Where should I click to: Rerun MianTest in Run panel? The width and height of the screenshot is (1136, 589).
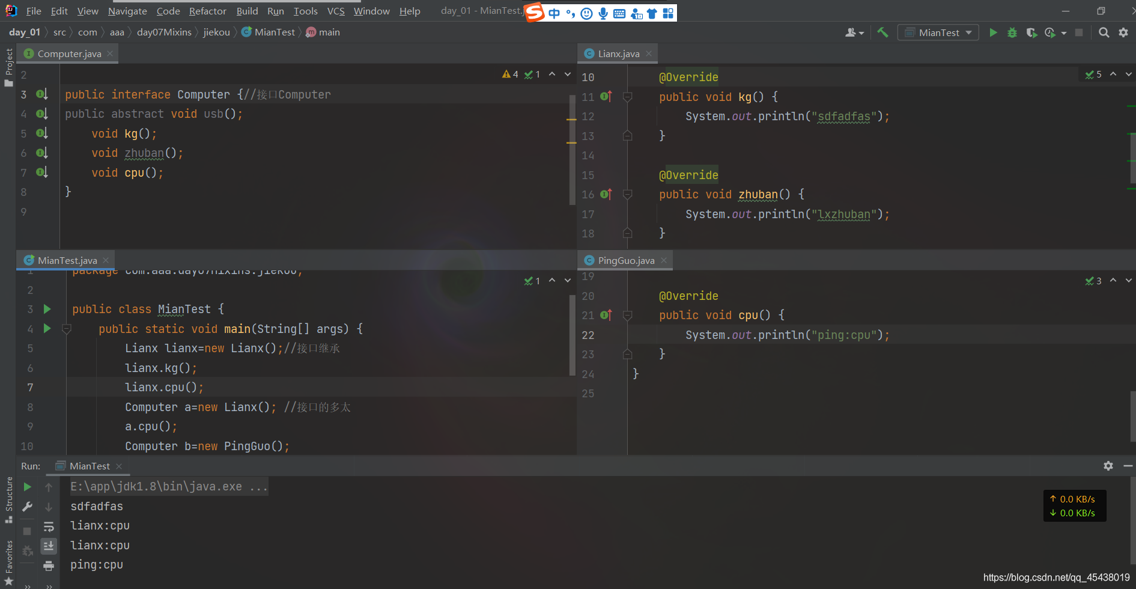(27, 487)
